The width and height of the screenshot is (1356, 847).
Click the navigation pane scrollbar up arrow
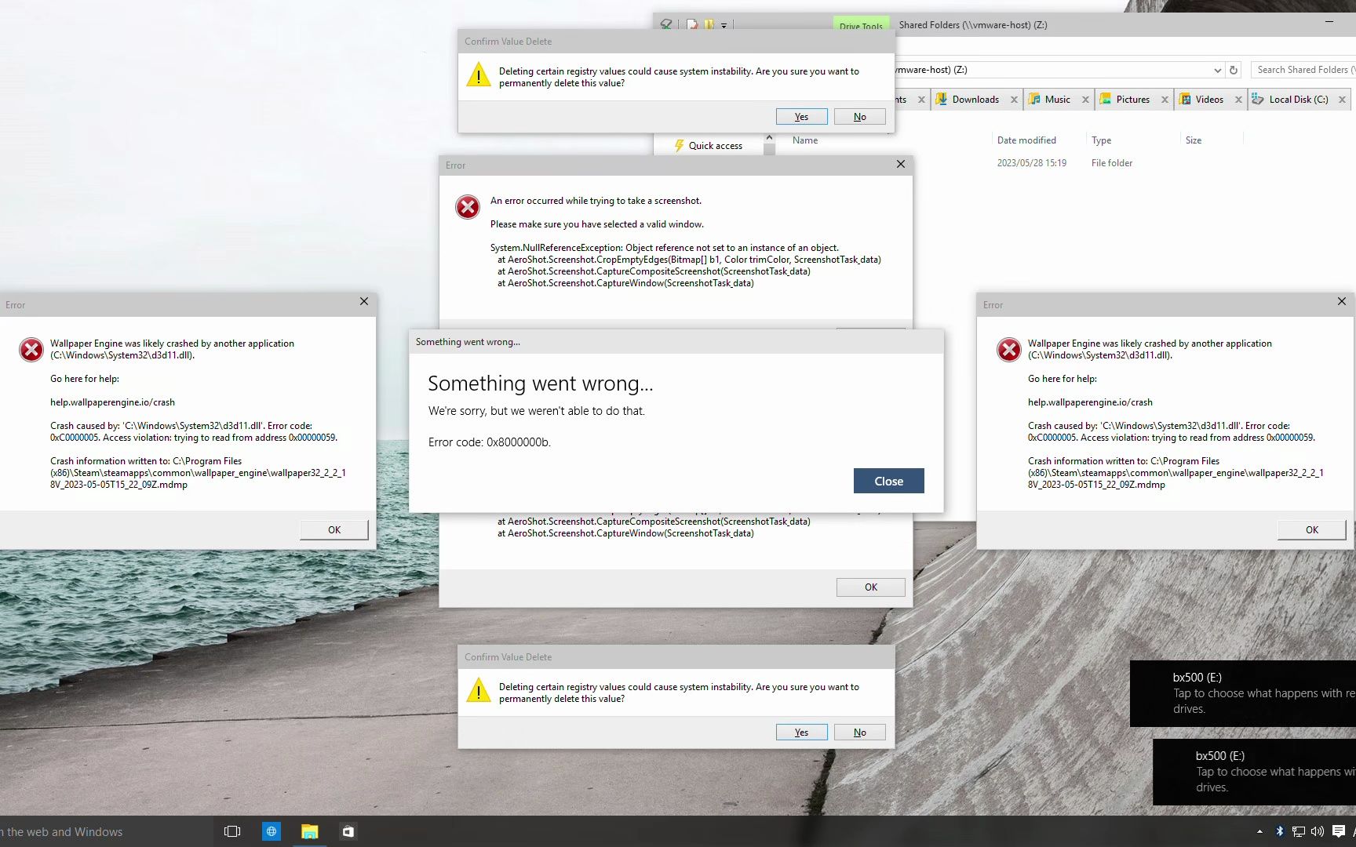tap(769, 138)
